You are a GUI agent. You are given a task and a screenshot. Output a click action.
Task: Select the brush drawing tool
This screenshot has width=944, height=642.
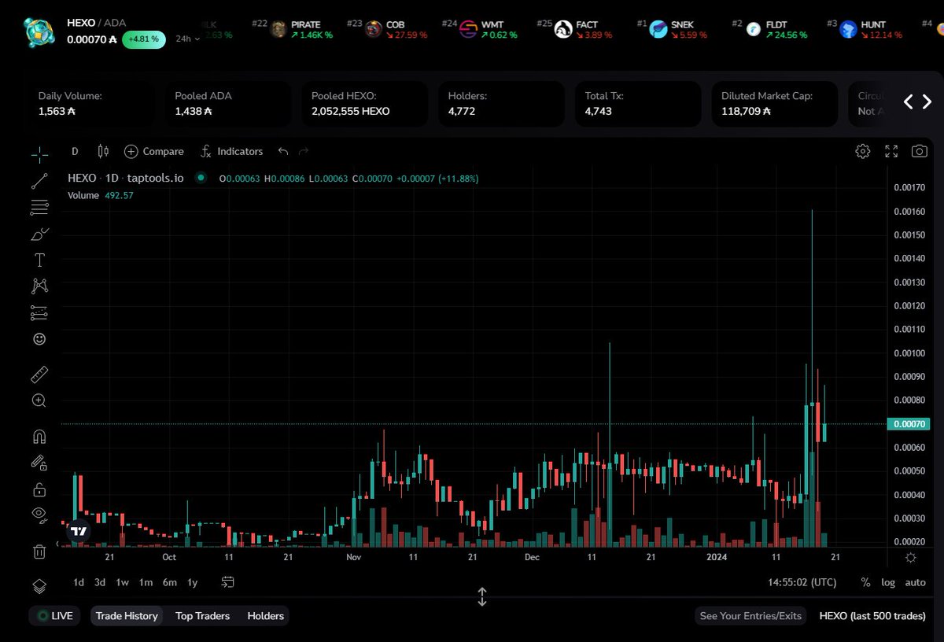pyautogui.click(x=39, y=234)
